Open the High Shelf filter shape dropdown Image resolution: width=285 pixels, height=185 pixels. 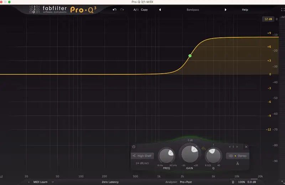(142, 156)
